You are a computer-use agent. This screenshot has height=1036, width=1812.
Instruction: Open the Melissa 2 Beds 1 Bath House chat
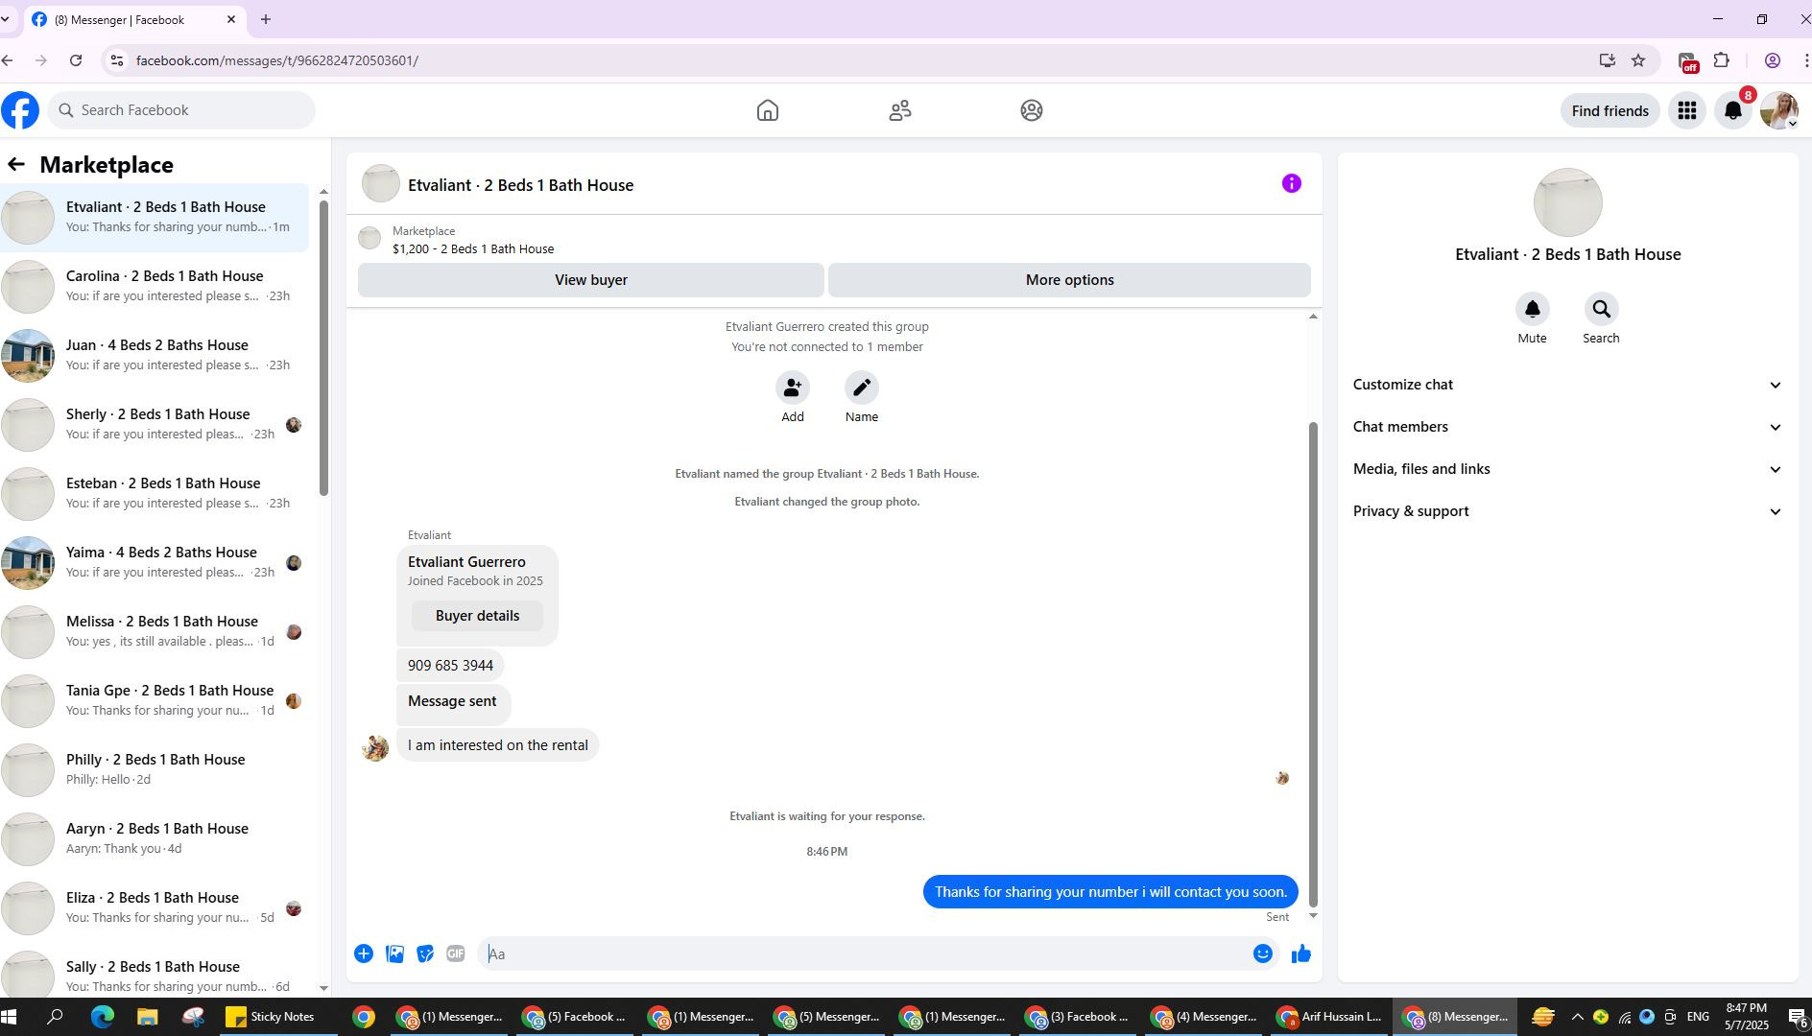[155, 631]
